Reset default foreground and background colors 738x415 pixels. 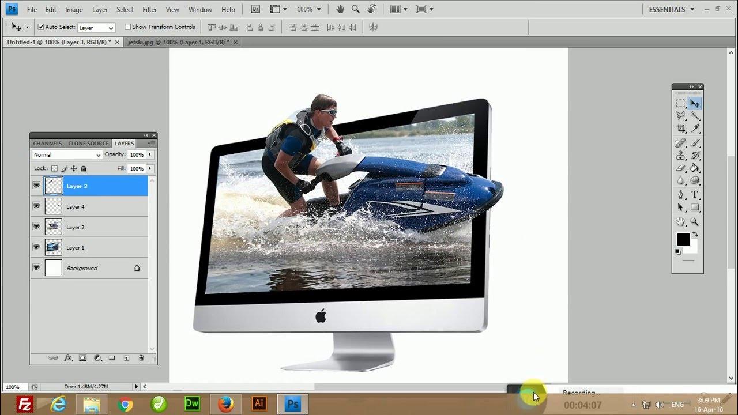pos(678,252)
